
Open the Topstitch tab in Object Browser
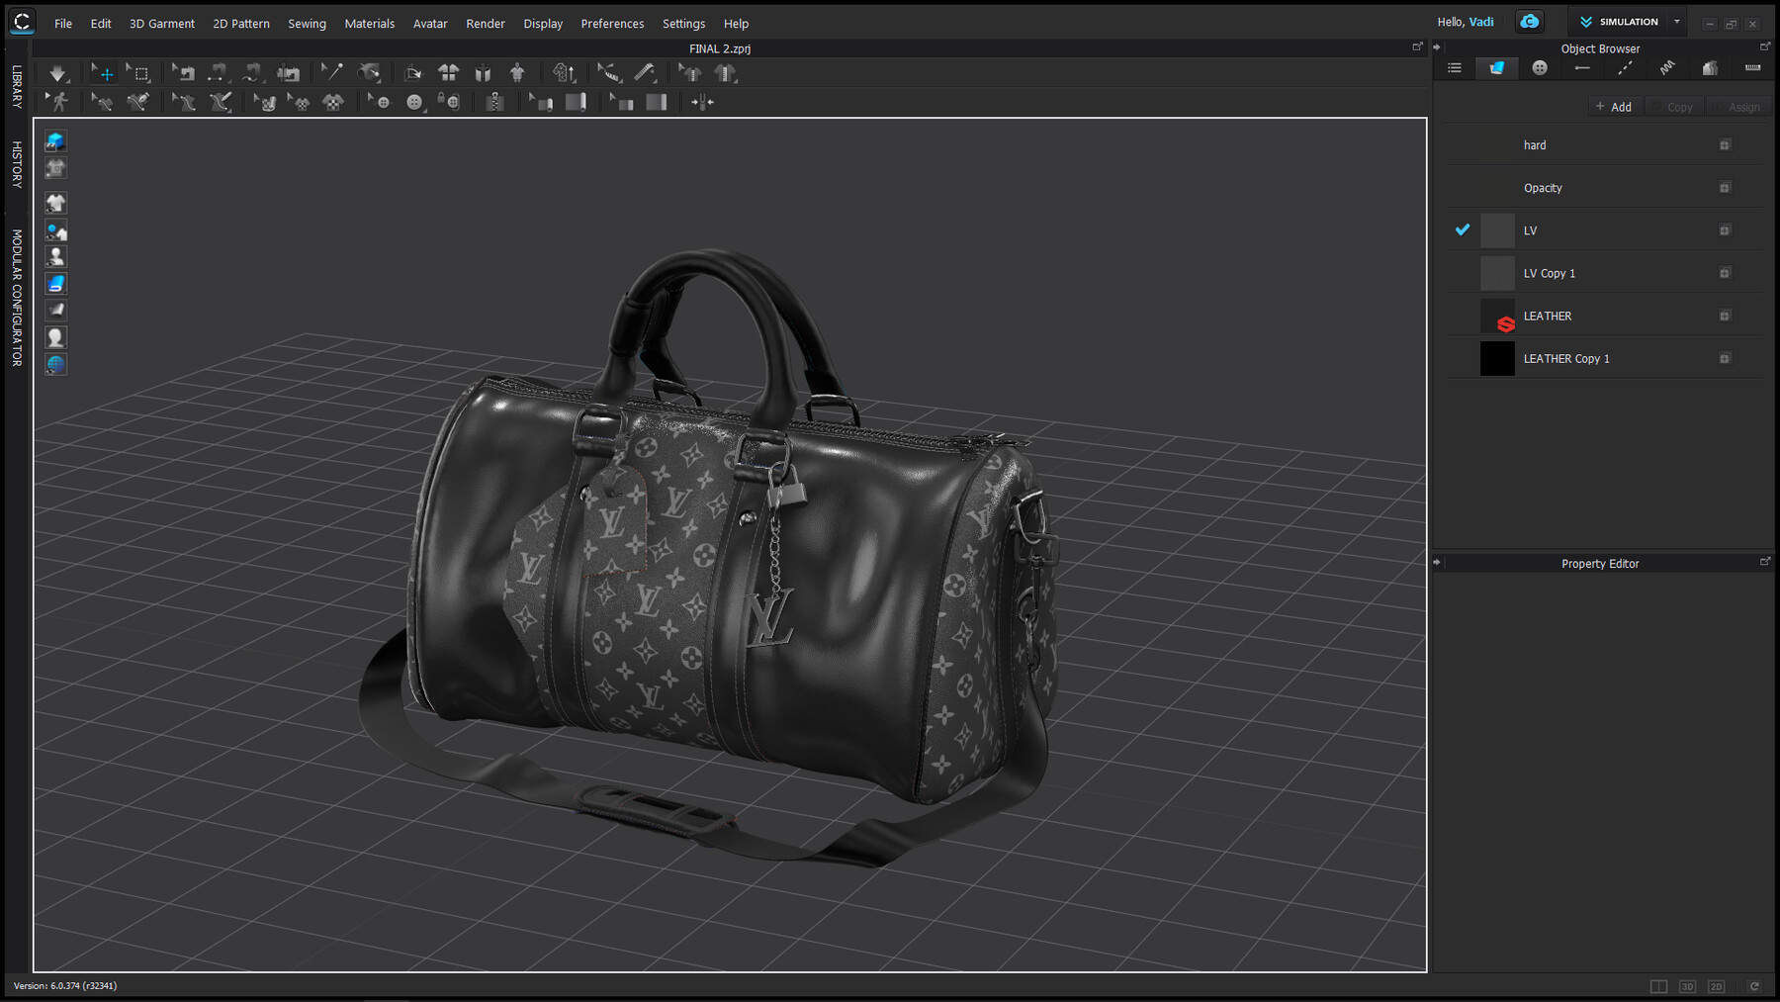1625,68
